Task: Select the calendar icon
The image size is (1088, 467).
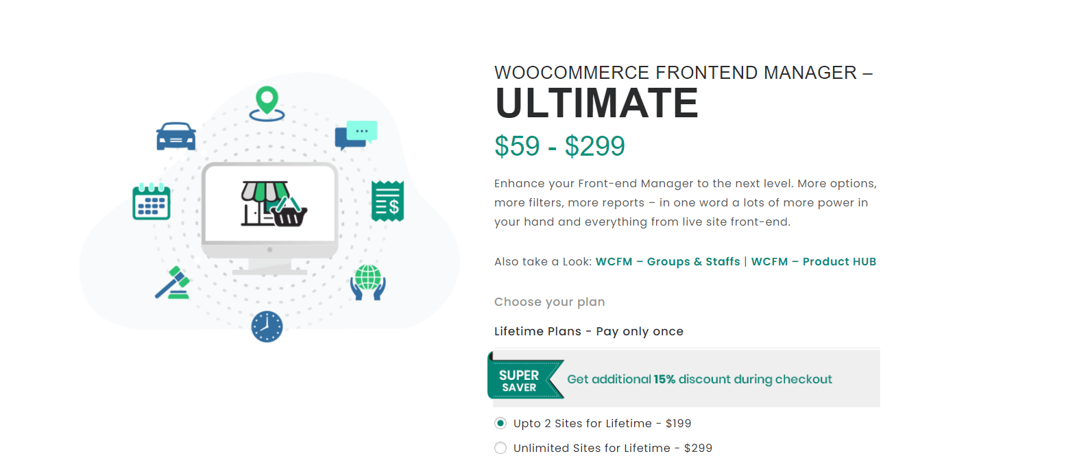Action: click(151, 203)
